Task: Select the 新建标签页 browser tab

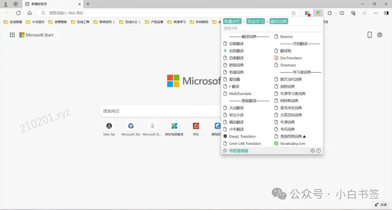Action: point(53,4)
